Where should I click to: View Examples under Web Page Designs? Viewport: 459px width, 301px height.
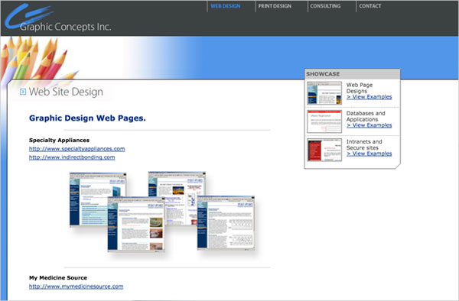click(369, 97)
